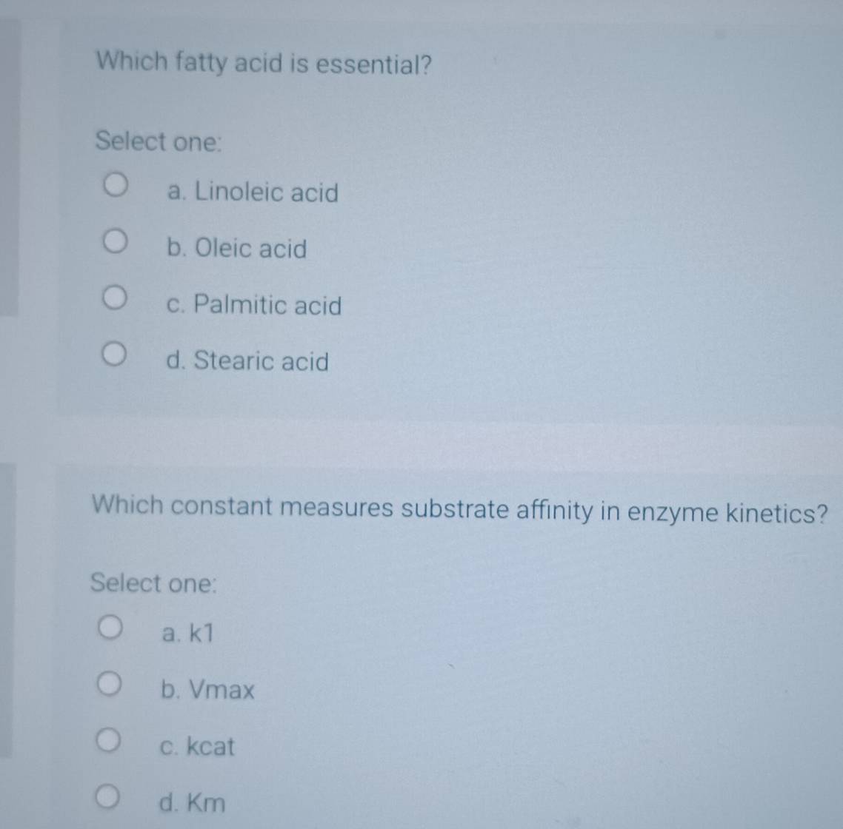Select radio button for Vmax option
Viewport: 843px width, 829px height.
point(108,682)
